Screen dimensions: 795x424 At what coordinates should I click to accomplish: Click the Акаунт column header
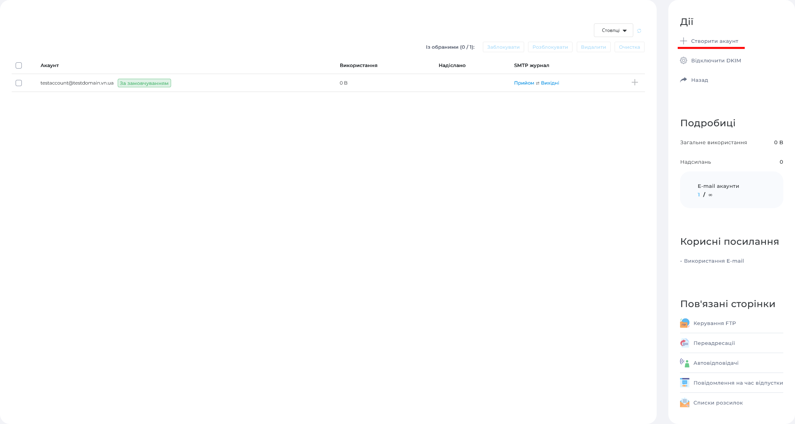point(49,65)
